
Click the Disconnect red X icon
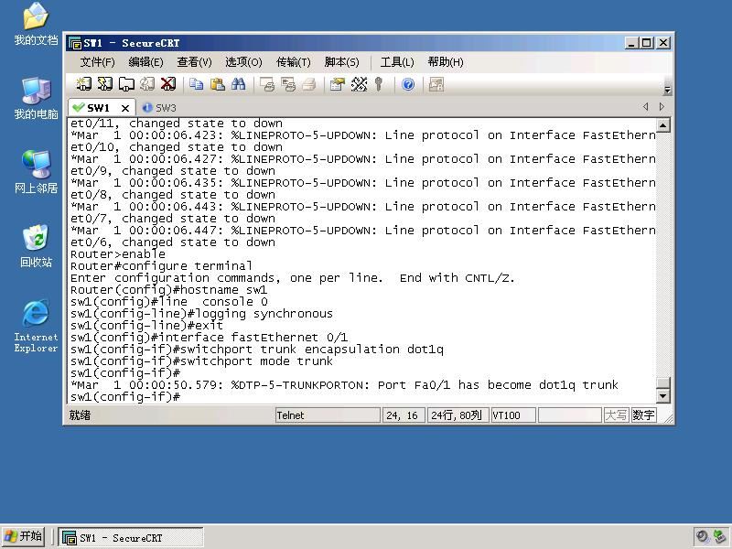point(168,84)
